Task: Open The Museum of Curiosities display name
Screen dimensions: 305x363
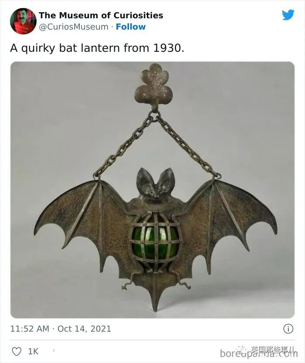Action: coord(101,15)
